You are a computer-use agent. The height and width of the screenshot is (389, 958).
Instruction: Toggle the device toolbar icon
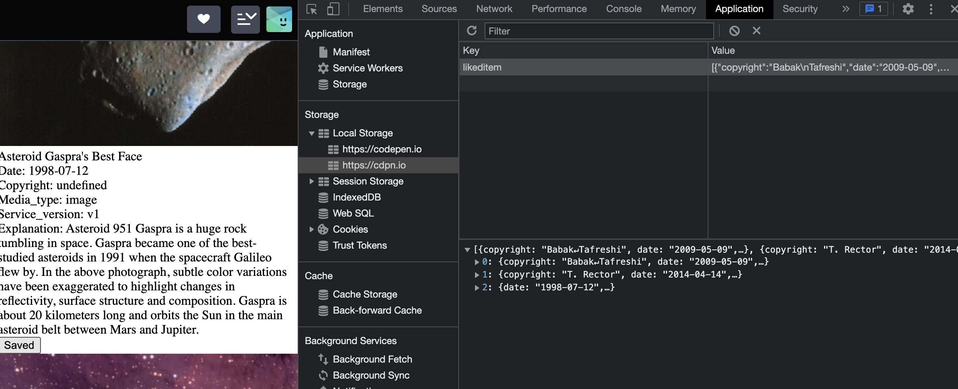333,9
